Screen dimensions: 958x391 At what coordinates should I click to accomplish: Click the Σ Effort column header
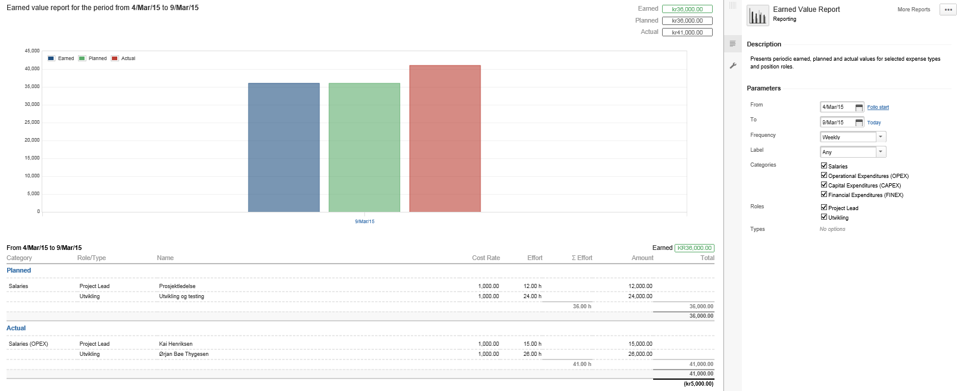coord(582,258)
